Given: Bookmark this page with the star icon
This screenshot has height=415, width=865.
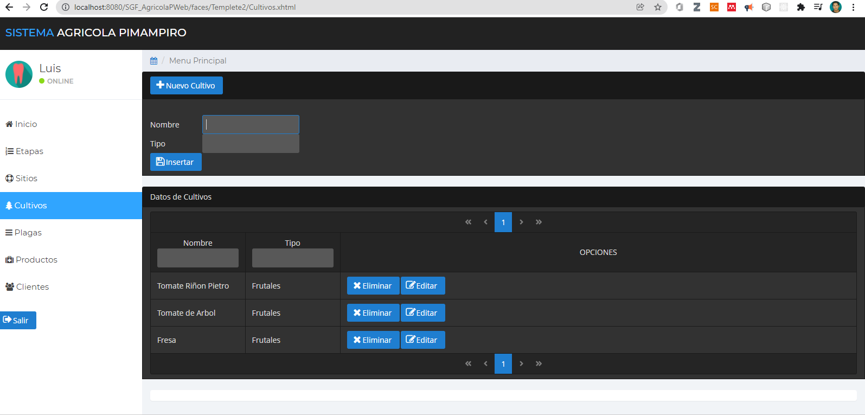Looking at the screenshot, I should tap(658, 7).
